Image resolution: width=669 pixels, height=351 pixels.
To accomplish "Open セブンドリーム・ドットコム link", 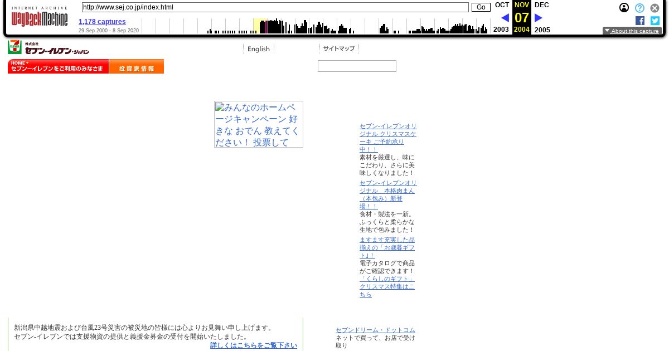I will click(x=375, y=330).
